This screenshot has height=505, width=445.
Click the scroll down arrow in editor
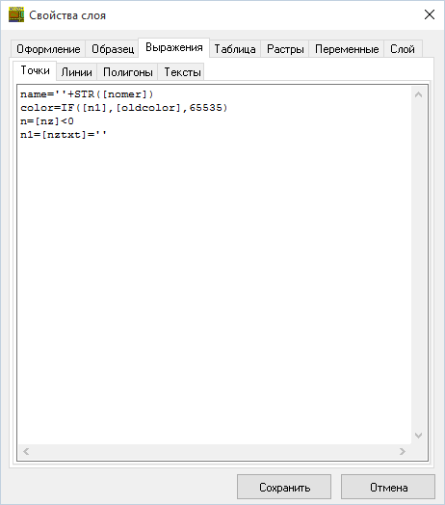418,436
